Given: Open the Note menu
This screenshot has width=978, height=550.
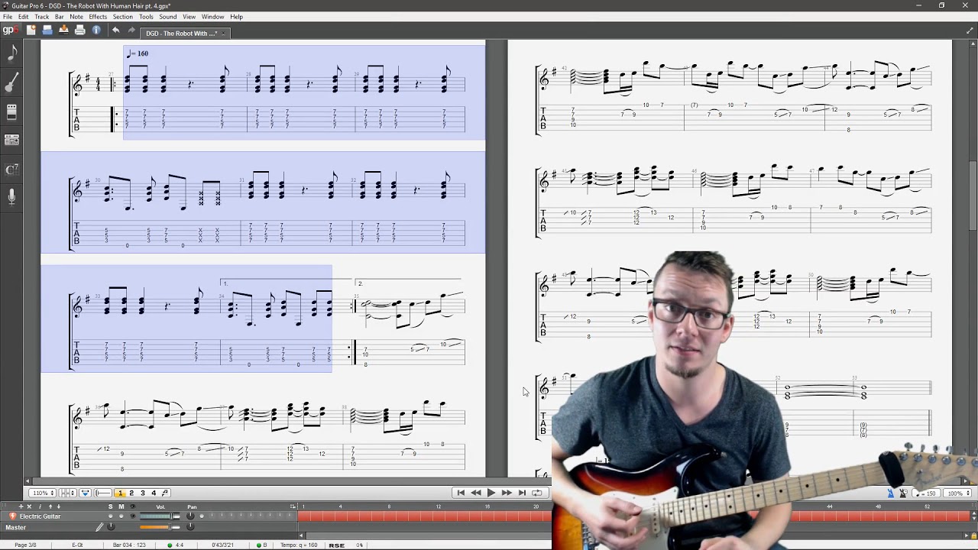Looking at the screenshot, I should (76, 17).
